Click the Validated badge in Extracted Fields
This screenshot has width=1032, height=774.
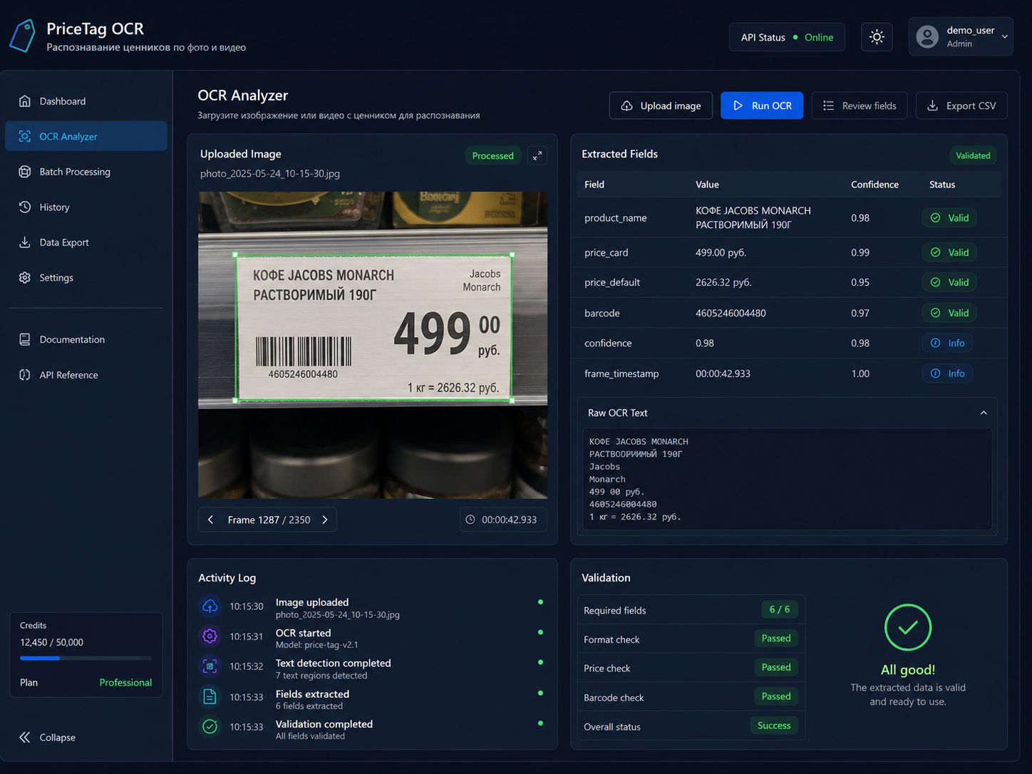point(973,155)
